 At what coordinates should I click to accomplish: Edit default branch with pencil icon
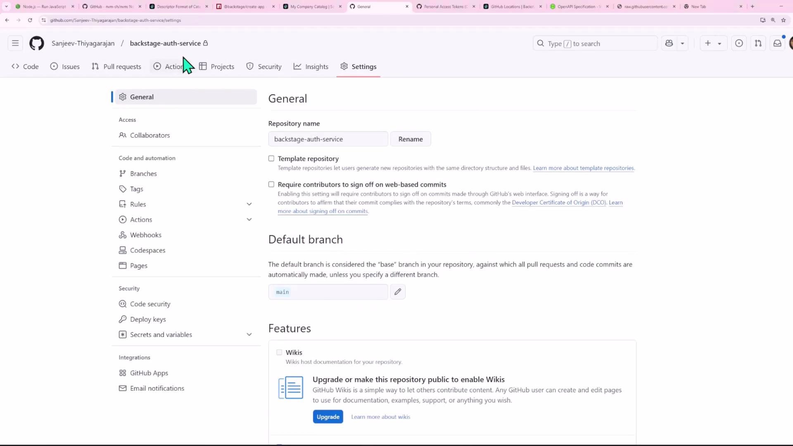click(x=398, y=292)
